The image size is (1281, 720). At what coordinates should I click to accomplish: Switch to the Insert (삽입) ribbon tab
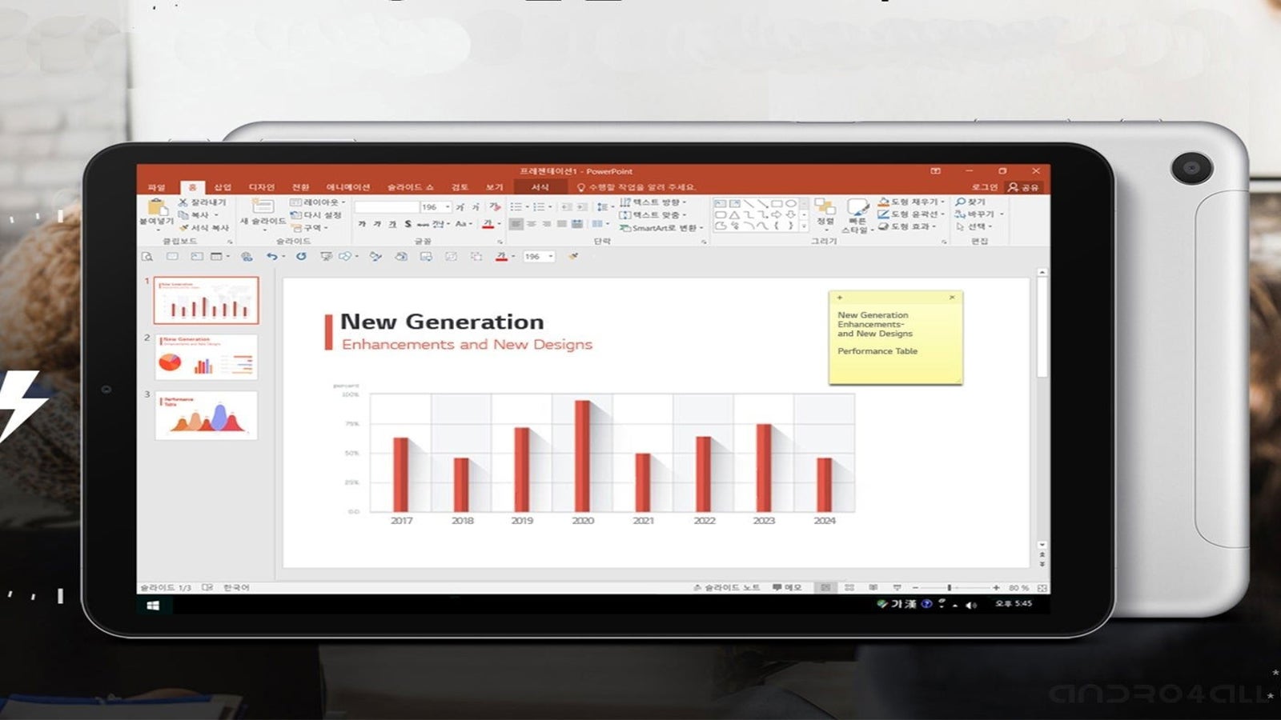[x=223, y=187]
